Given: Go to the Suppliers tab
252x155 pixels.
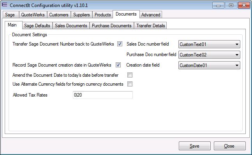Looking at the screenshot, I should [x=81, y=15].
